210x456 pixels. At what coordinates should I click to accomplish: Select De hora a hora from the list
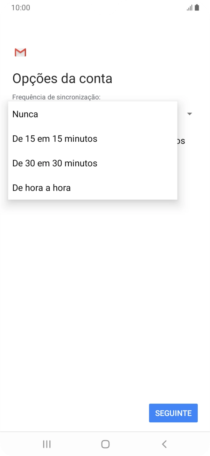[x=41, y=188]
